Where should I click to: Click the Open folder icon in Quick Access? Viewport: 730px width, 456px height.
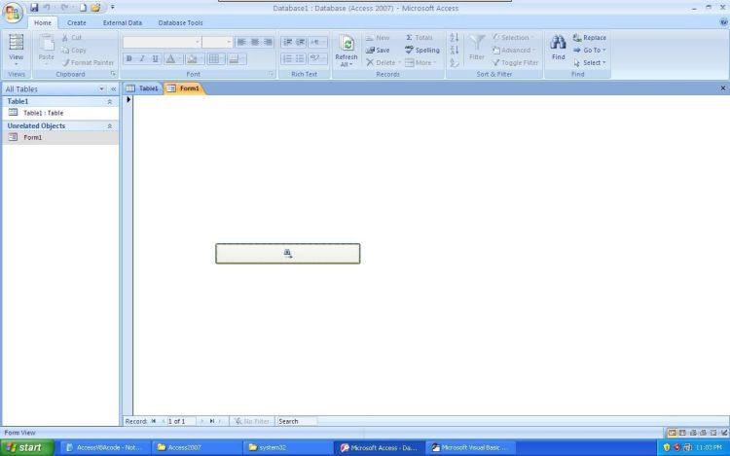click(x=96, y=8)
